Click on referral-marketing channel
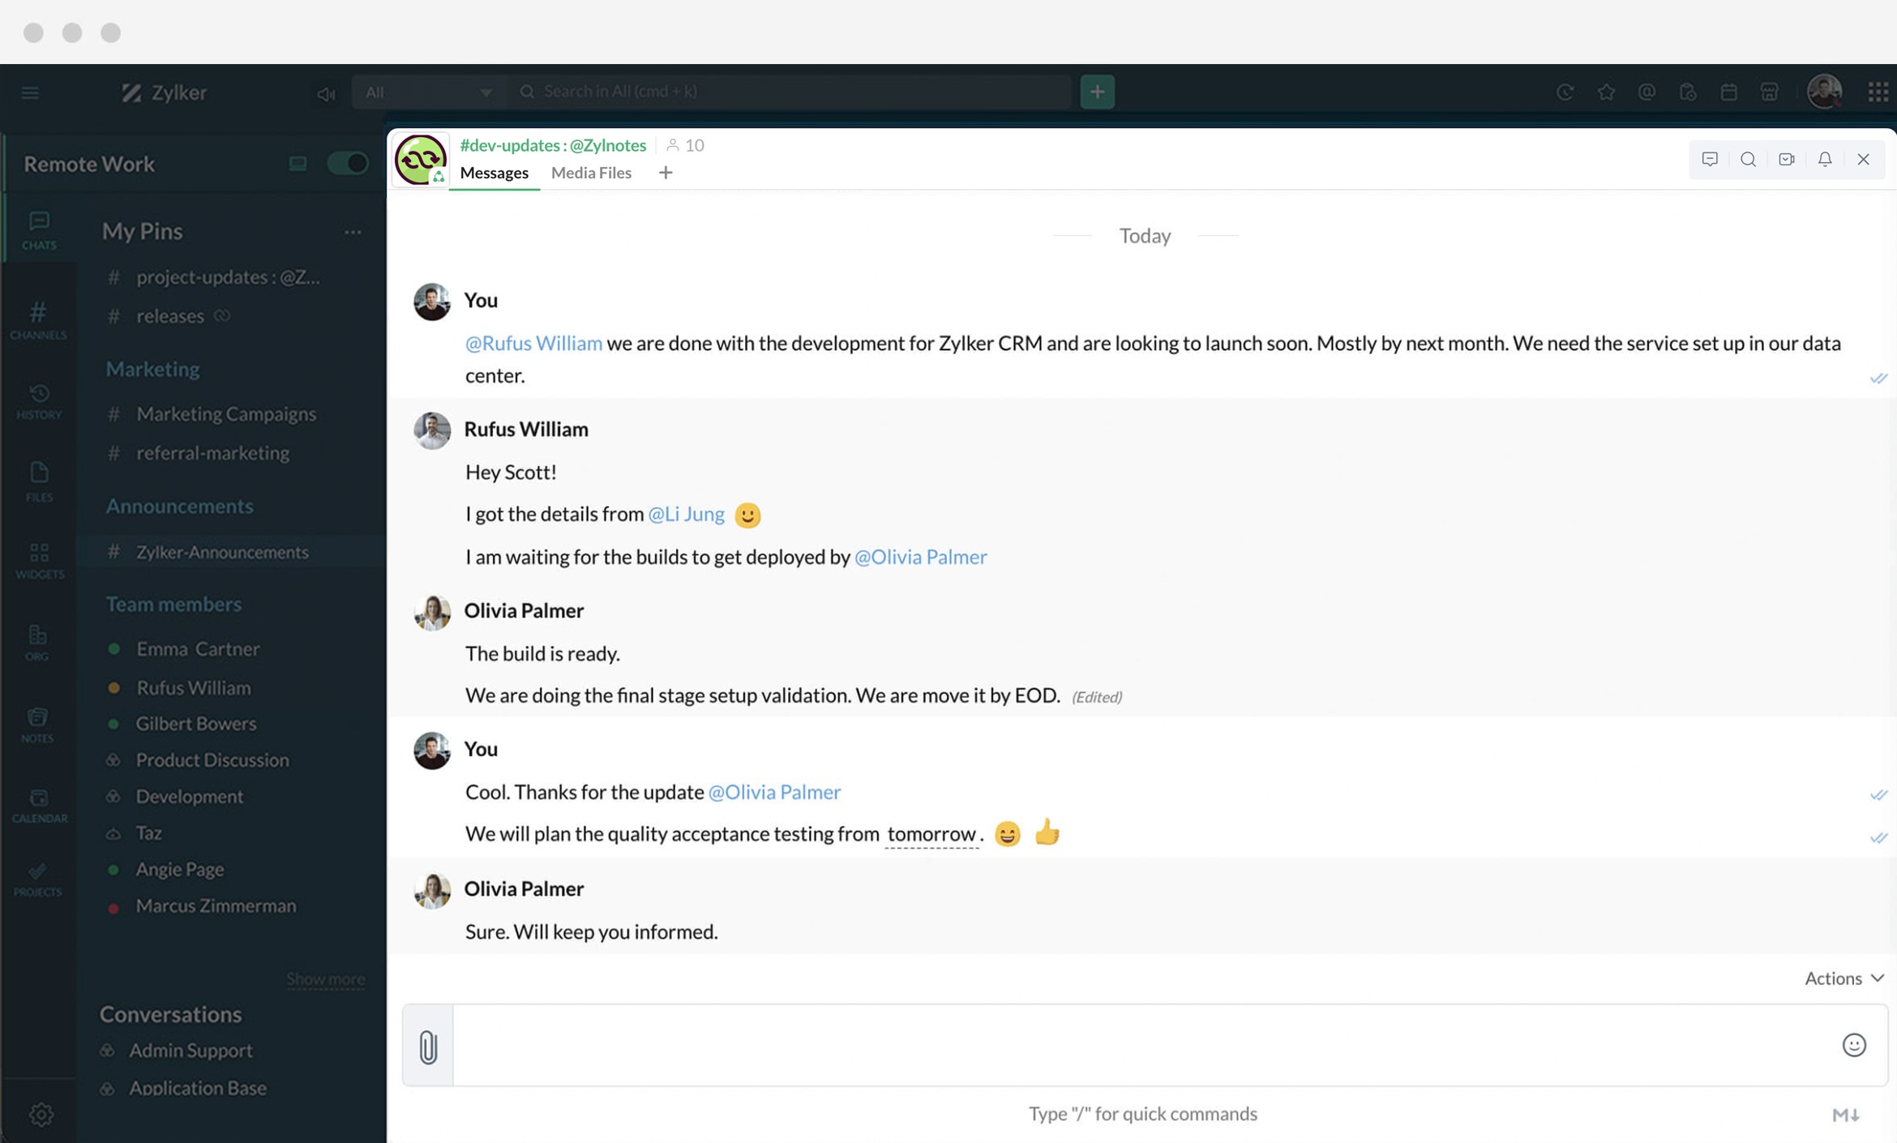 [x=210, y=452]
